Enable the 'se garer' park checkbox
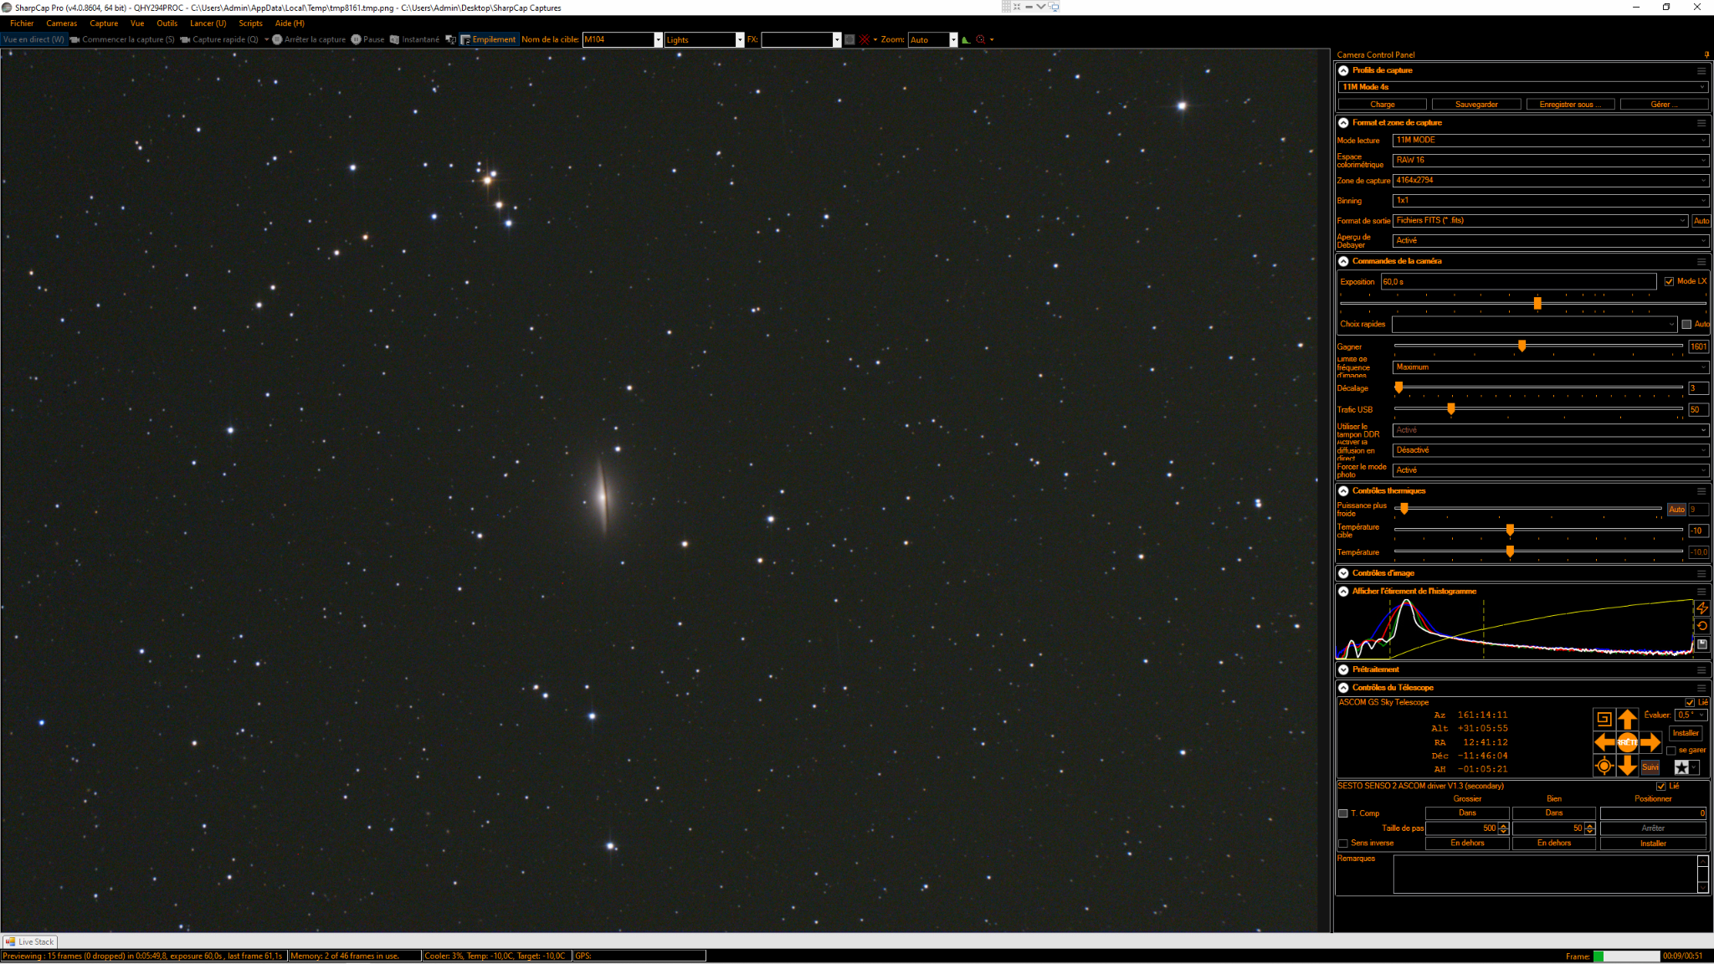The width and height of the screenshot is (1714, 964). tap(1671, 751)
